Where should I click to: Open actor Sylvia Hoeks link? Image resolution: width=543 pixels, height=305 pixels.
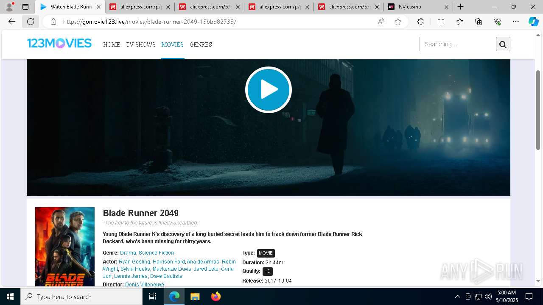pos(135,269)
